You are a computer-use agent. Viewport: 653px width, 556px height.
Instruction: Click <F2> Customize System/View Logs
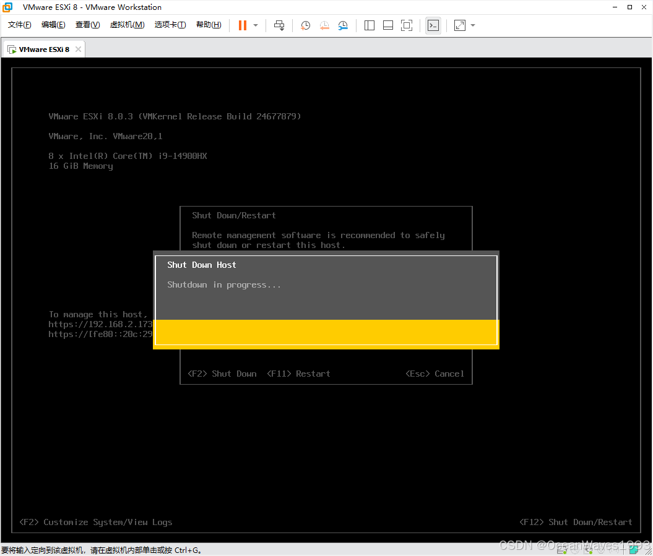coord(96,522)
